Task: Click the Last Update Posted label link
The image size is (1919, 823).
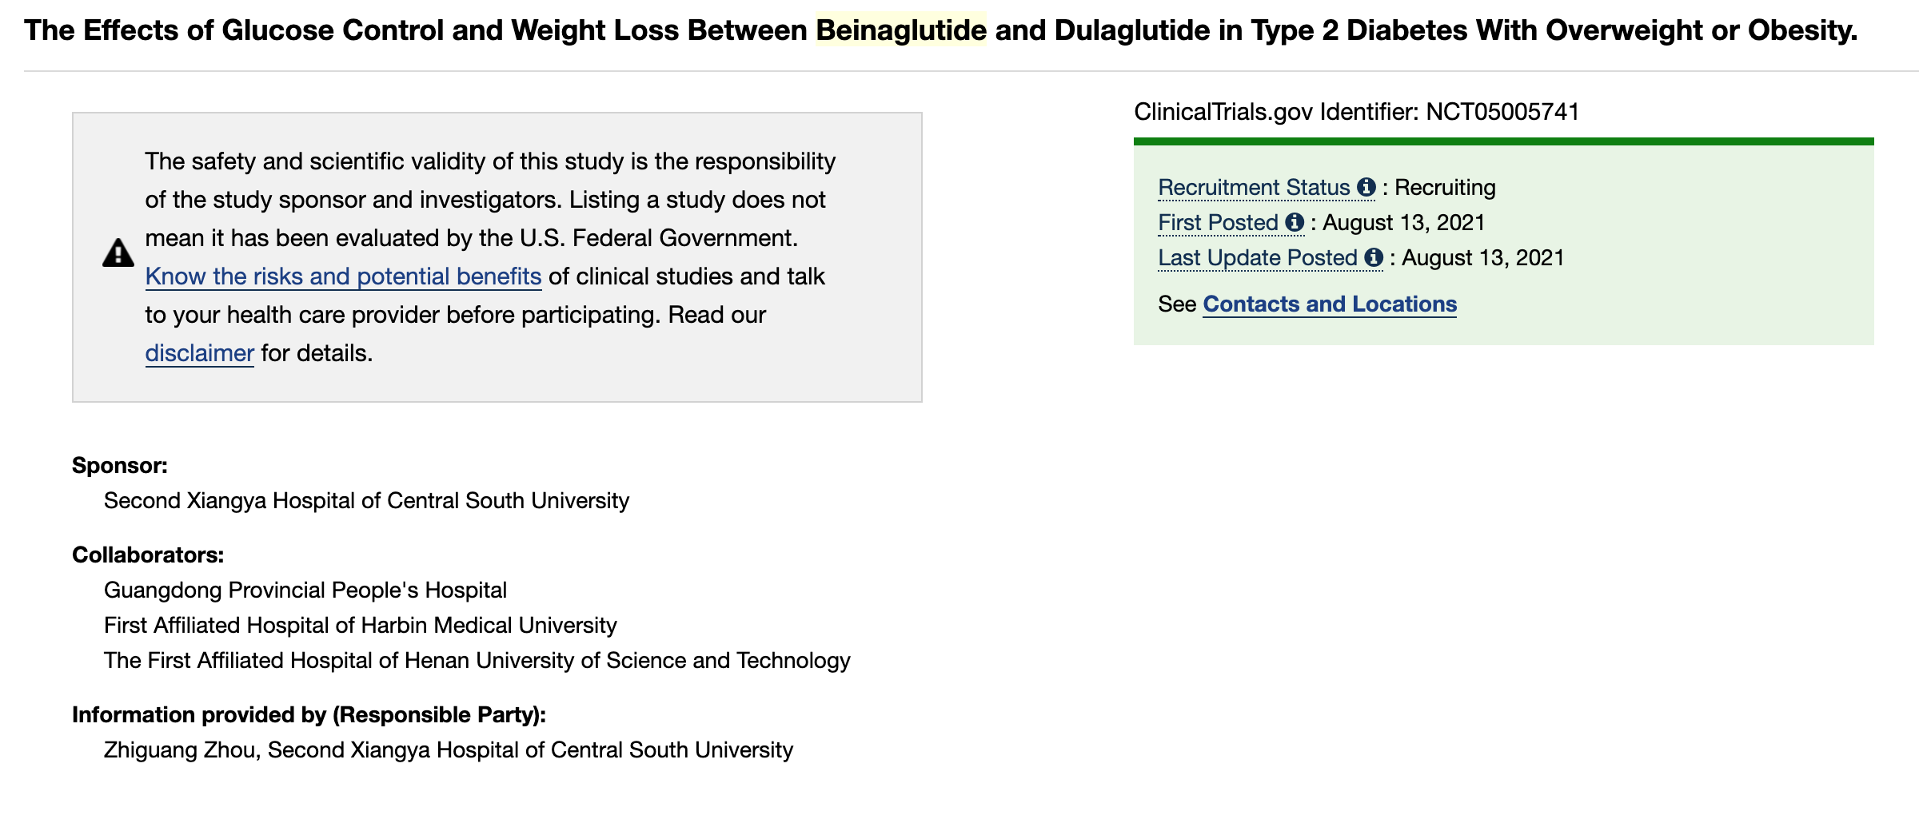Action: click(1257, 258)
